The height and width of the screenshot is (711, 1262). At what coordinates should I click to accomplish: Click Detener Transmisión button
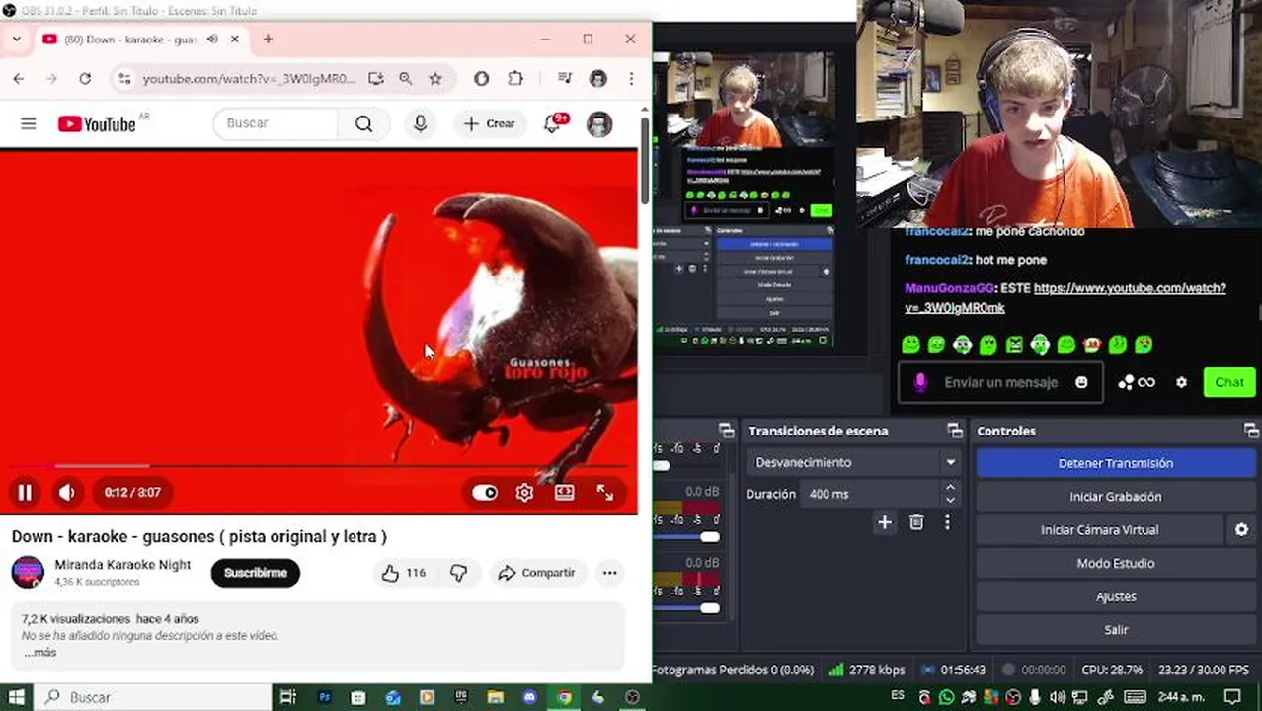[x=1116, y=463]
